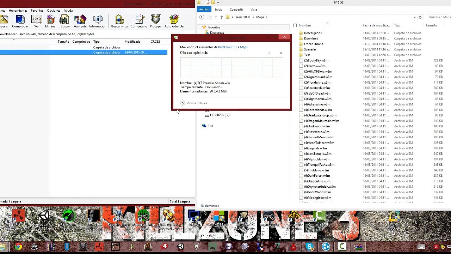
Task: Sort files by the Nombre column
Action: [305, 25]
